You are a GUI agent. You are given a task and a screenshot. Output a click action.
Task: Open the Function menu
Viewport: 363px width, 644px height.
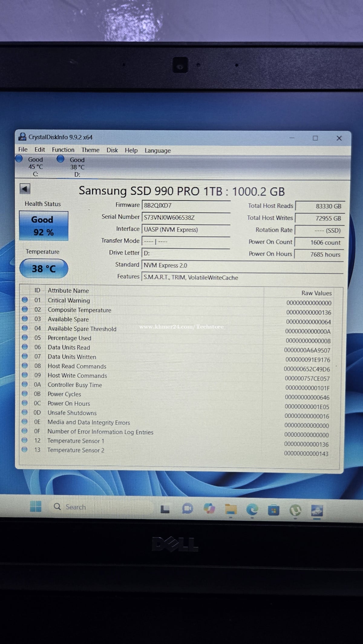[63, 150]
